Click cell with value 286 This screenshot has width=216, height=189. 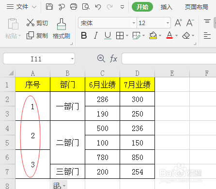pos(103,99)
